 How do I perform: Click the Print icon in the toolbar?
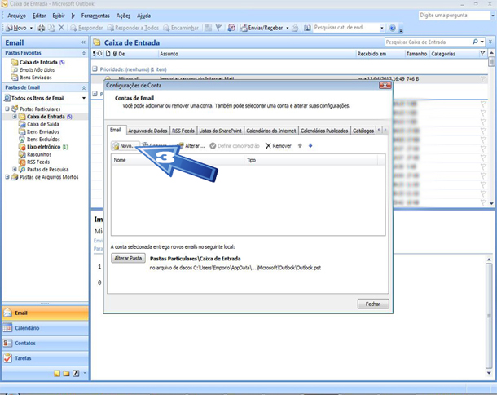click(42, 28)
